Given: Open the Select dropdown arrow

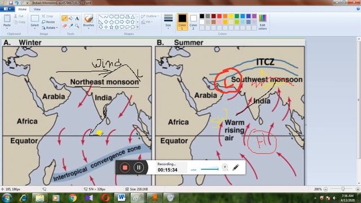Looking at the screenshot, I should [x=34, y=28].
